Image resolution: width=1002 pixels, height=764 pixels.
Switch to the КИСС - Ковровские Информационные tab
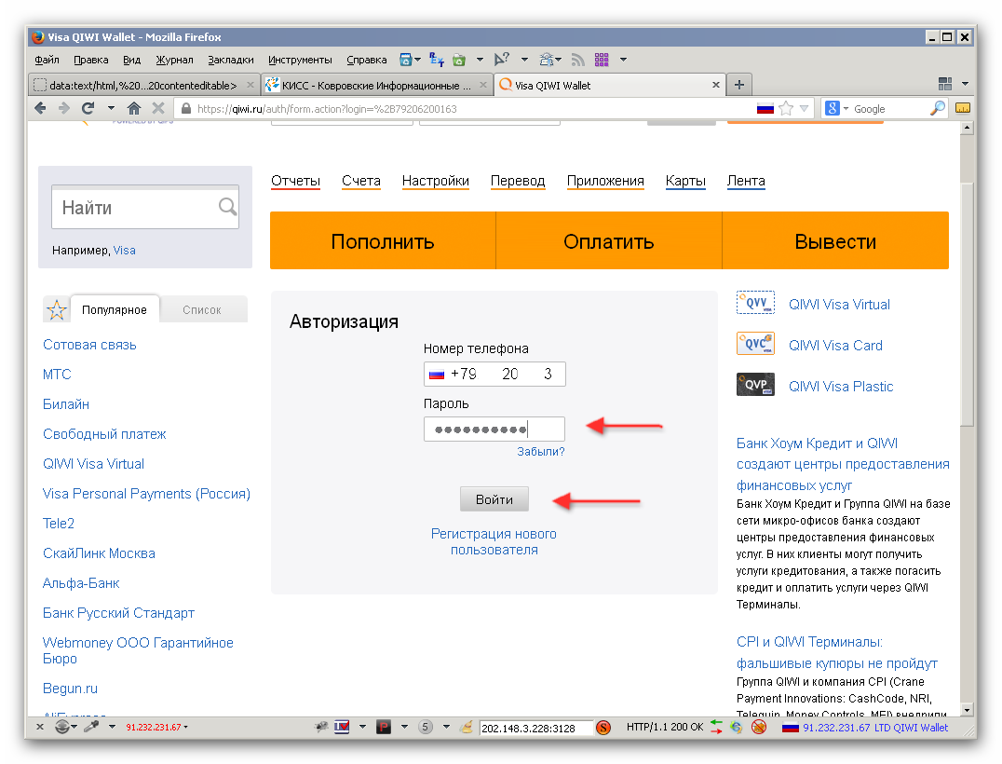[x=377, y=85]
